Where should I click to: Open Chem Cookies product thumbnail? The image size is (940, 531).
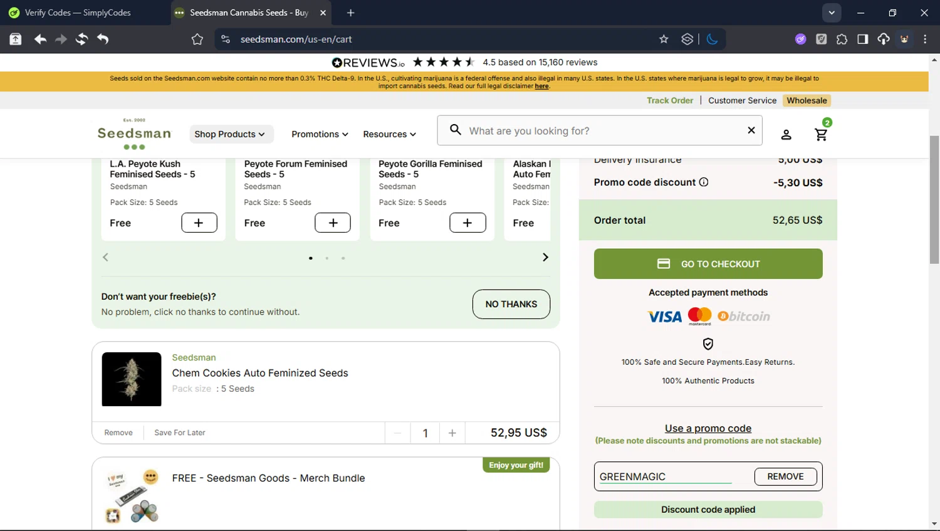[132, 379]
